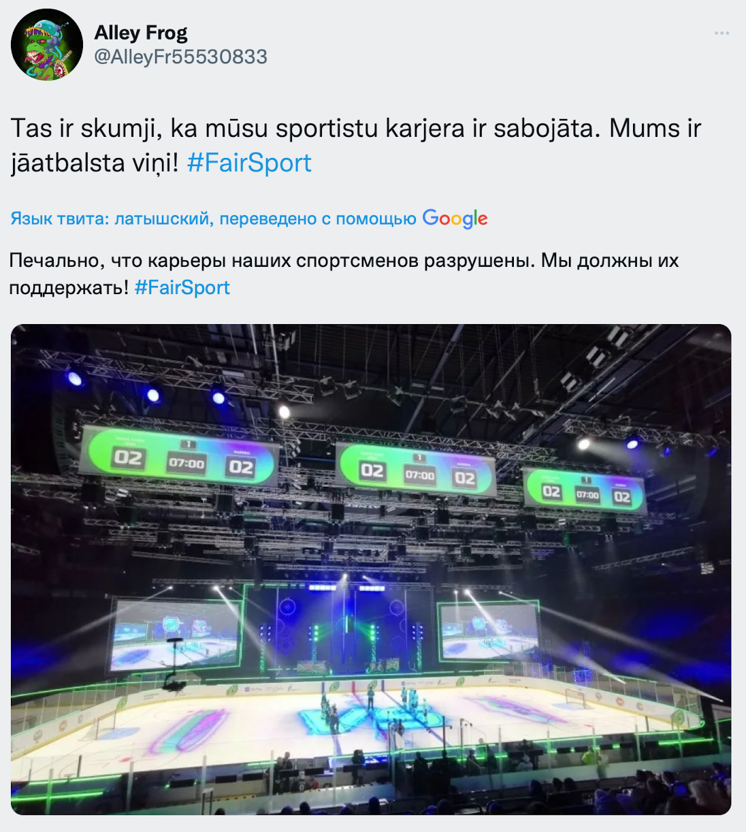Screen dimensions: 746x832
Task: Click the center hanging scoreboard in photo
Action: (417, 470)
